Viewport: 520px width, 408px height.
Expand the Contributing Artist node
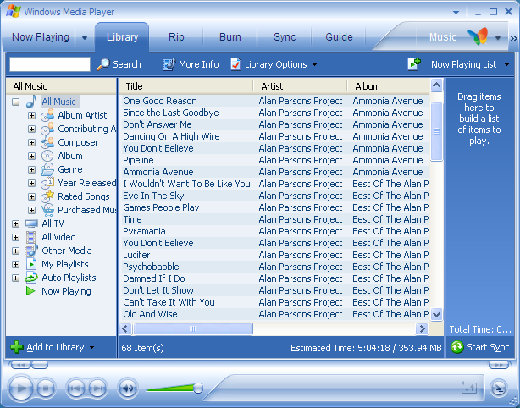click(x=31, y=129)
